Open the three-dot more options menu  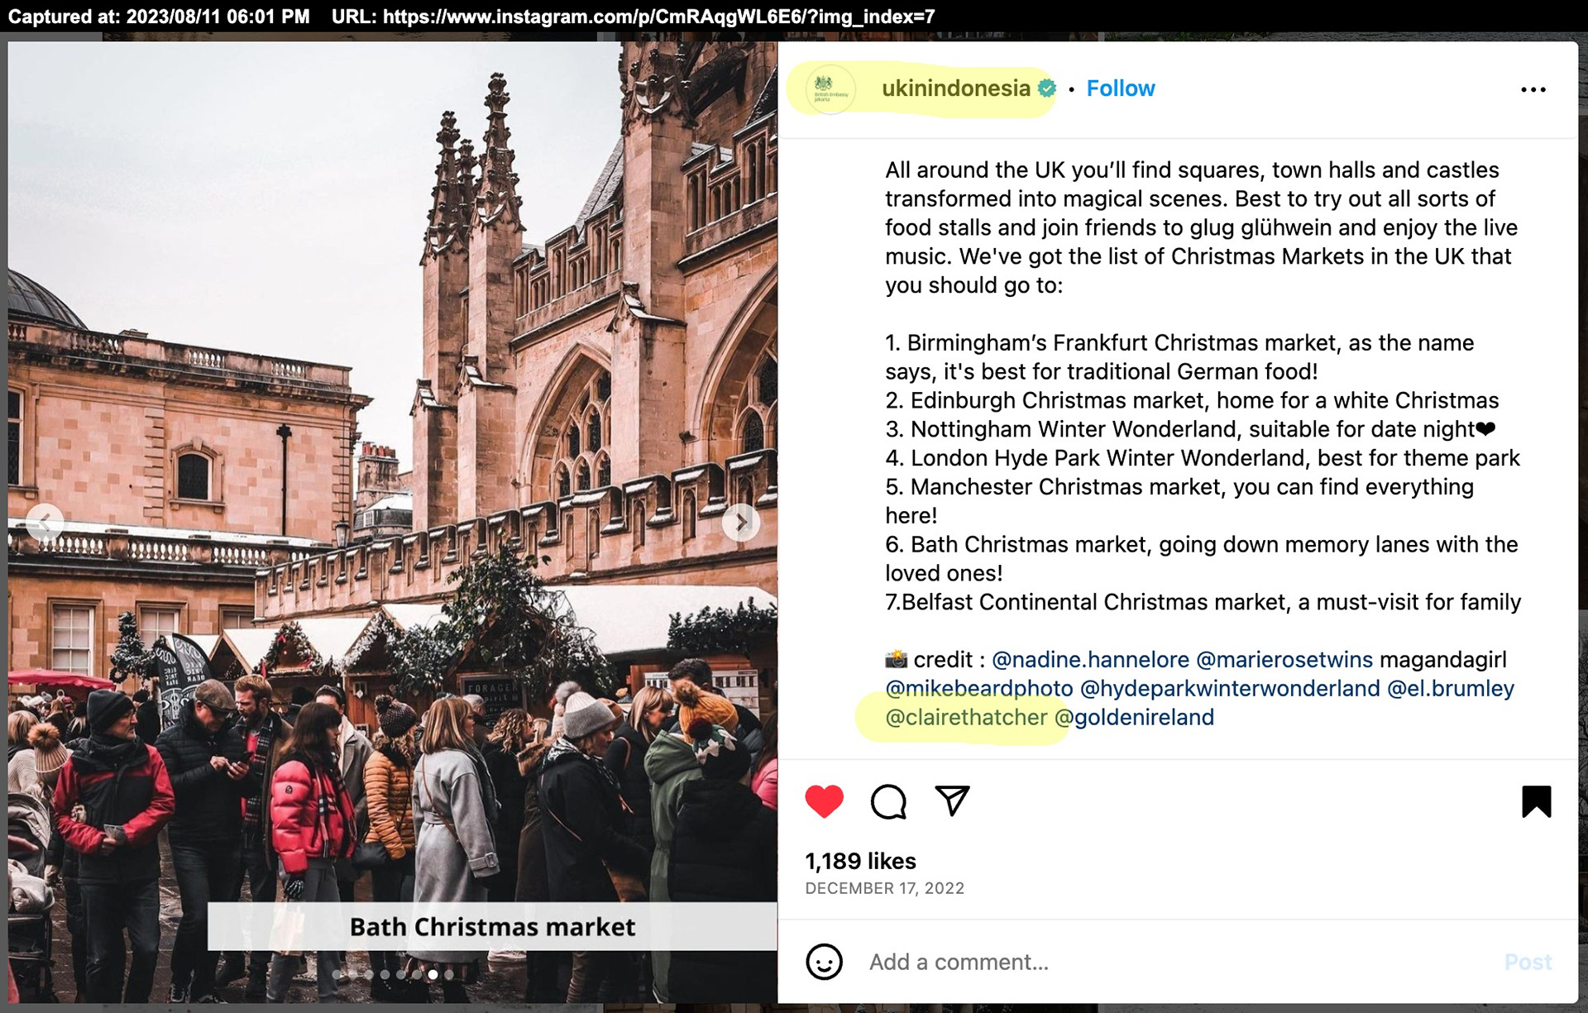(1533, 89)
